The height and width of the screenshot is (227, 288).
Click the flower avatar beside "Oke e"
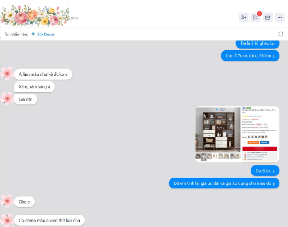[7, 201]
